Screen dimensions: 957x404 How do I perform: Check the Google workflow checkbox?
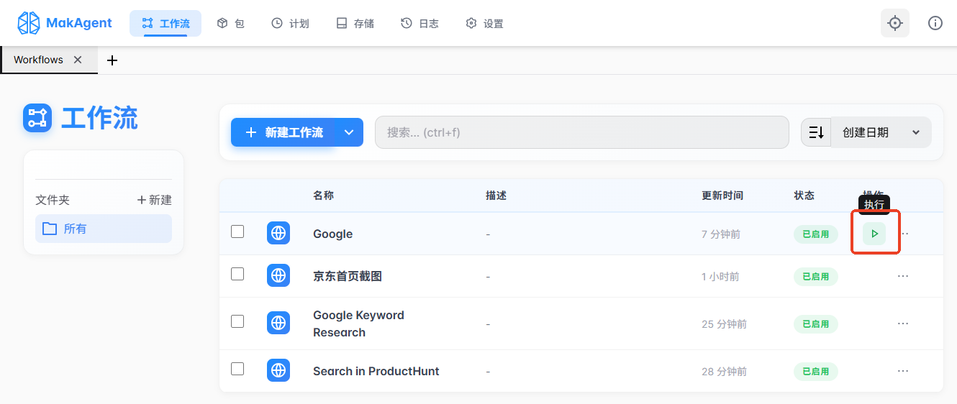pos(237,231)
